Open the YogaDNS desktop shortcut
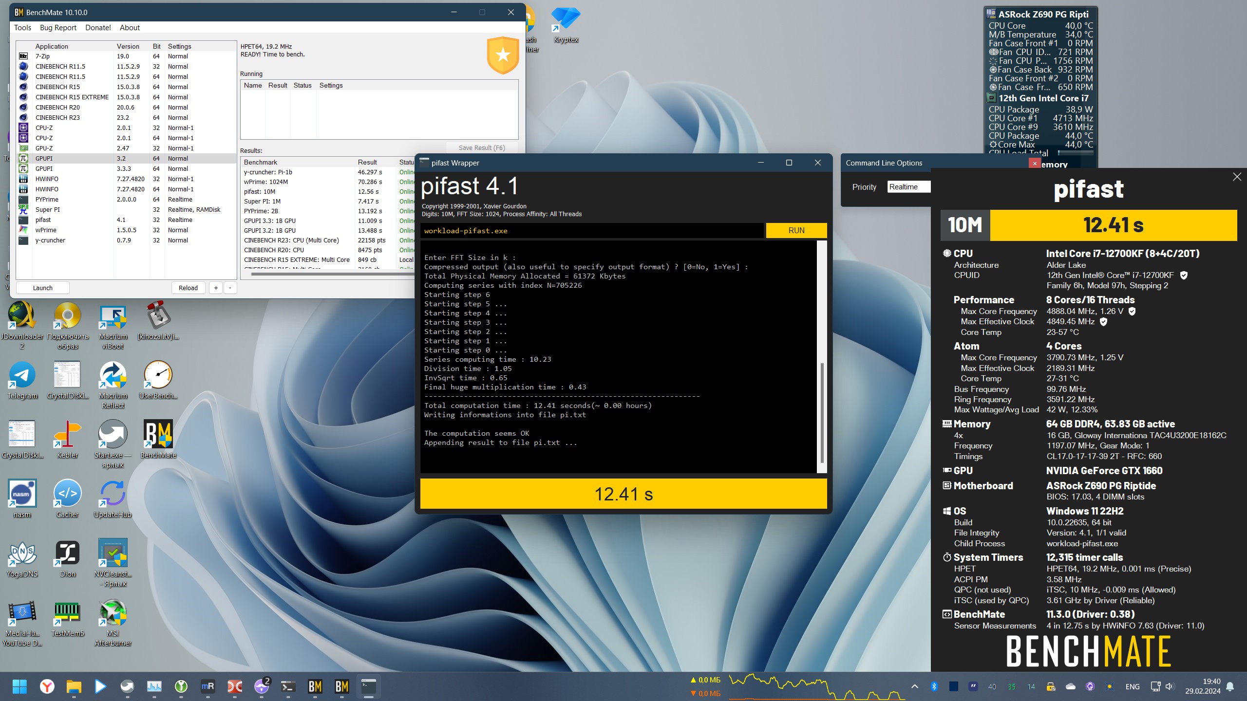Viewport: 1247px width, 701px height. click(x=22, y=558)
